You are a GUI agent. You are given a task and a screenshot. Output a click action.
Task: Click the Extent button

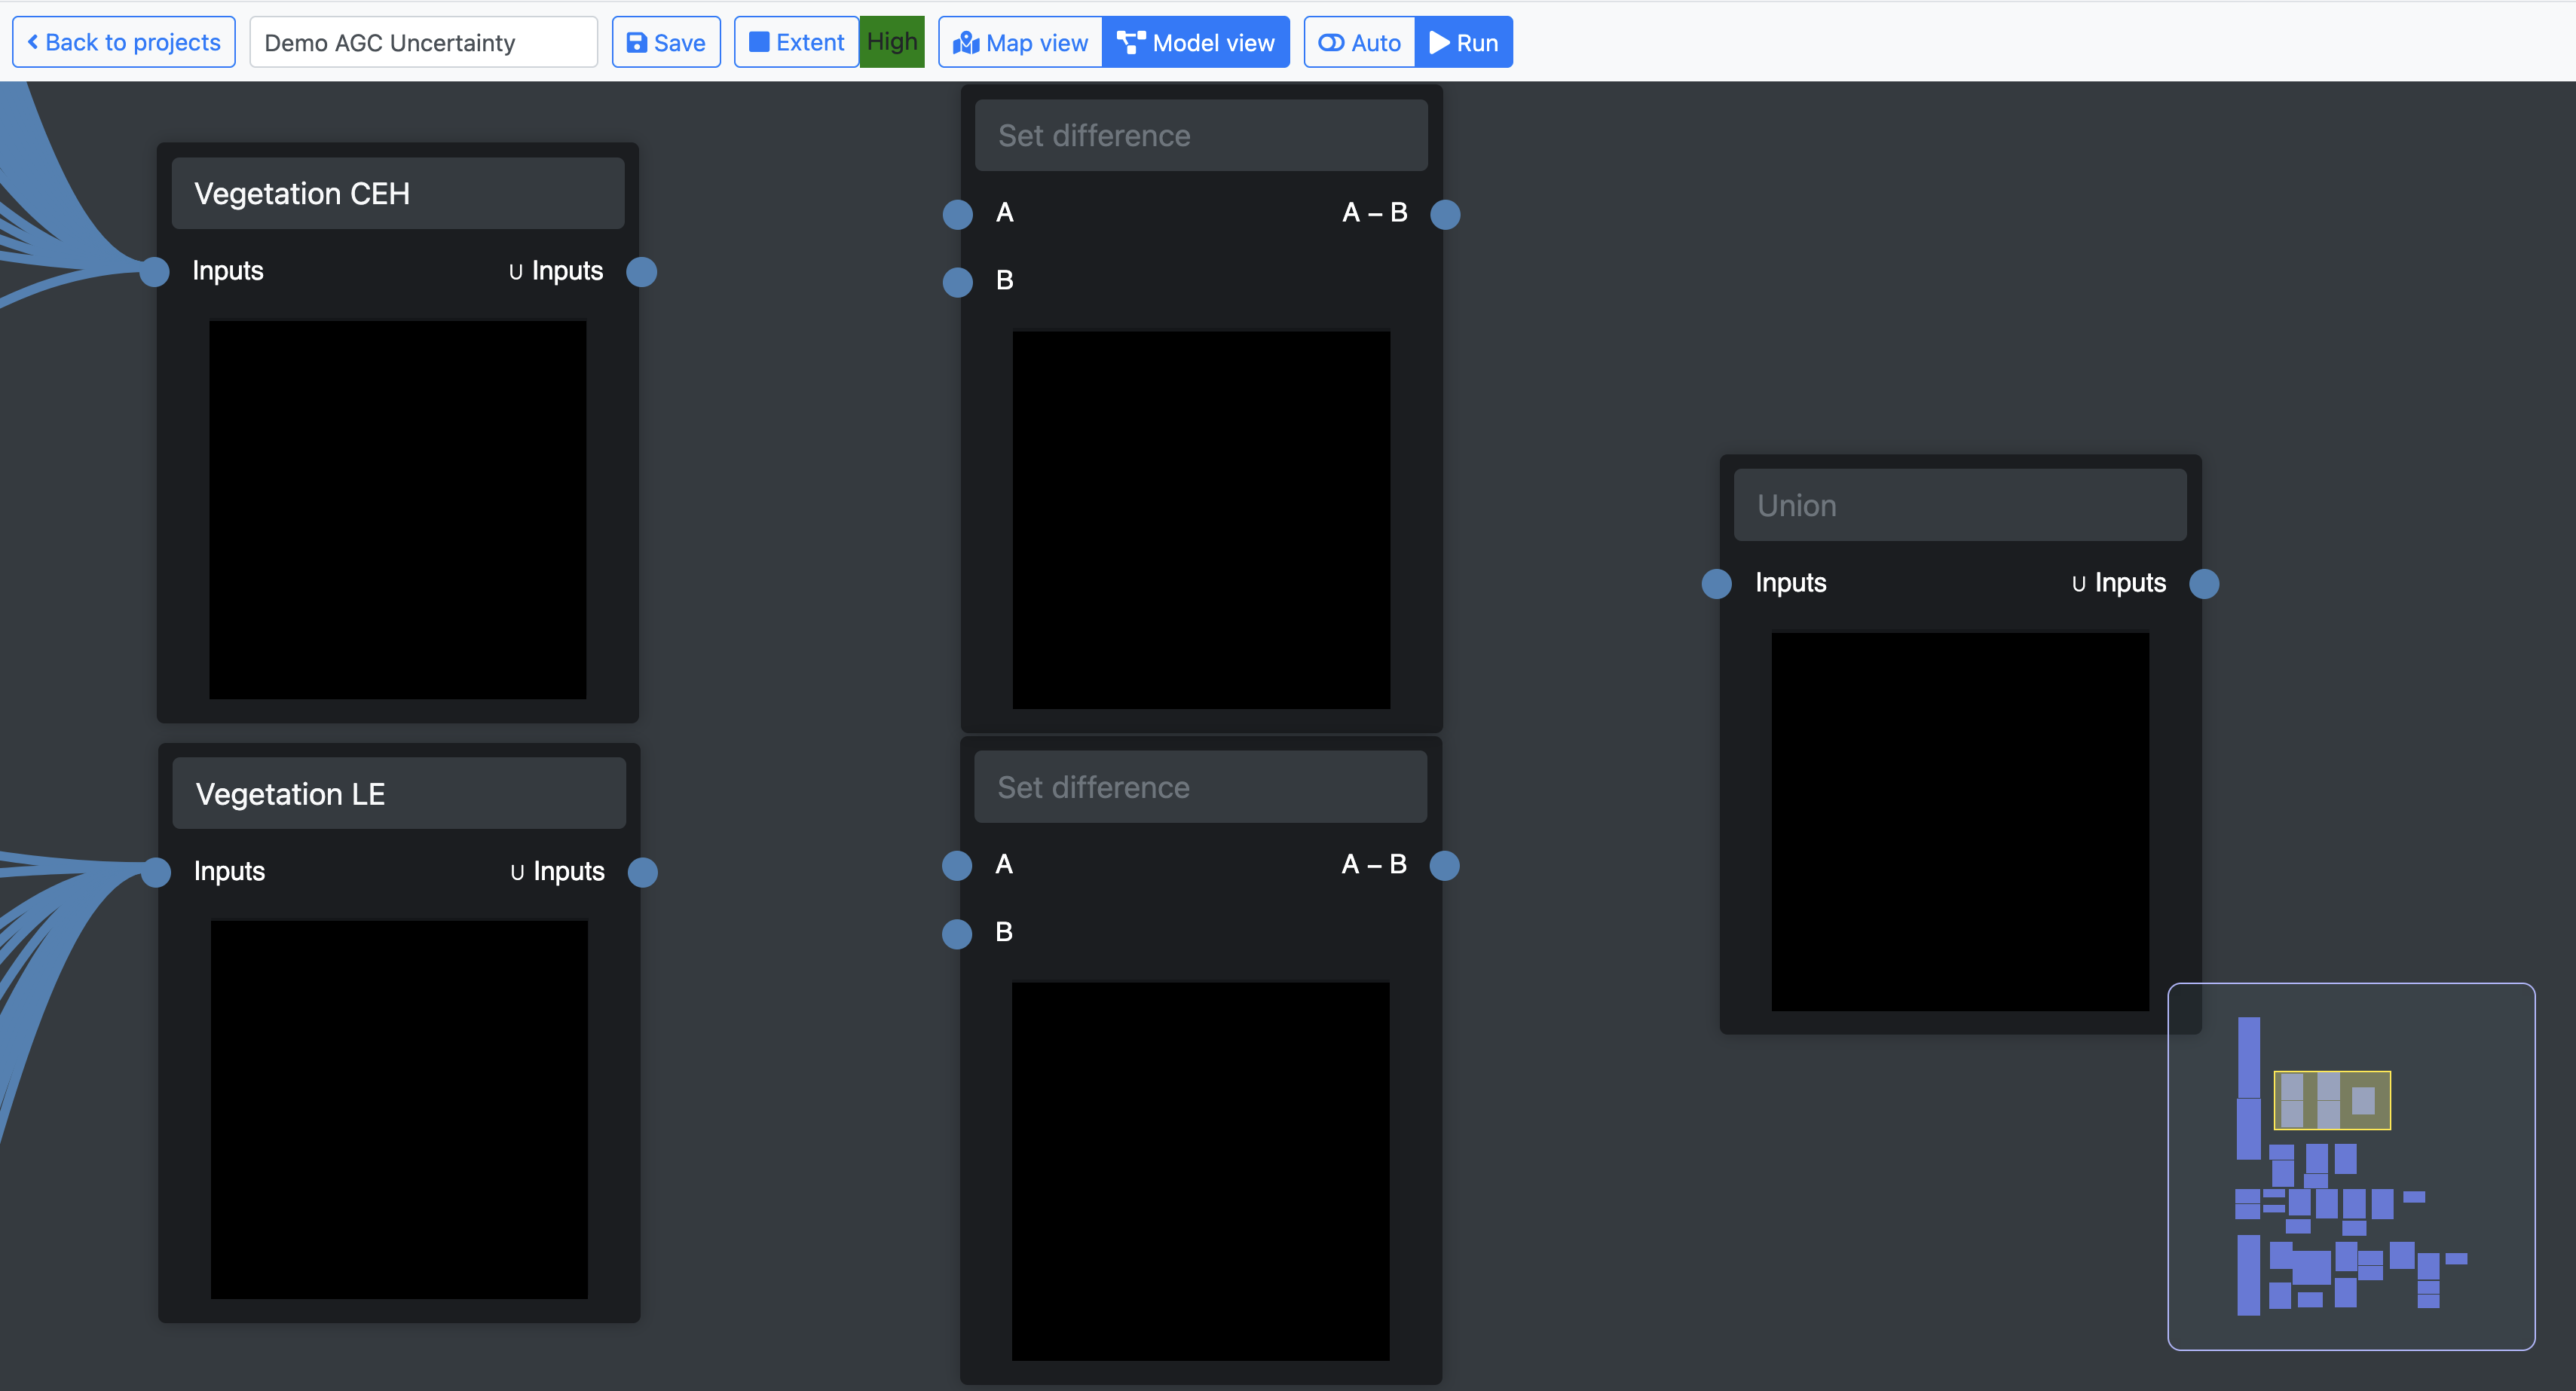click(x=796, y=43)
